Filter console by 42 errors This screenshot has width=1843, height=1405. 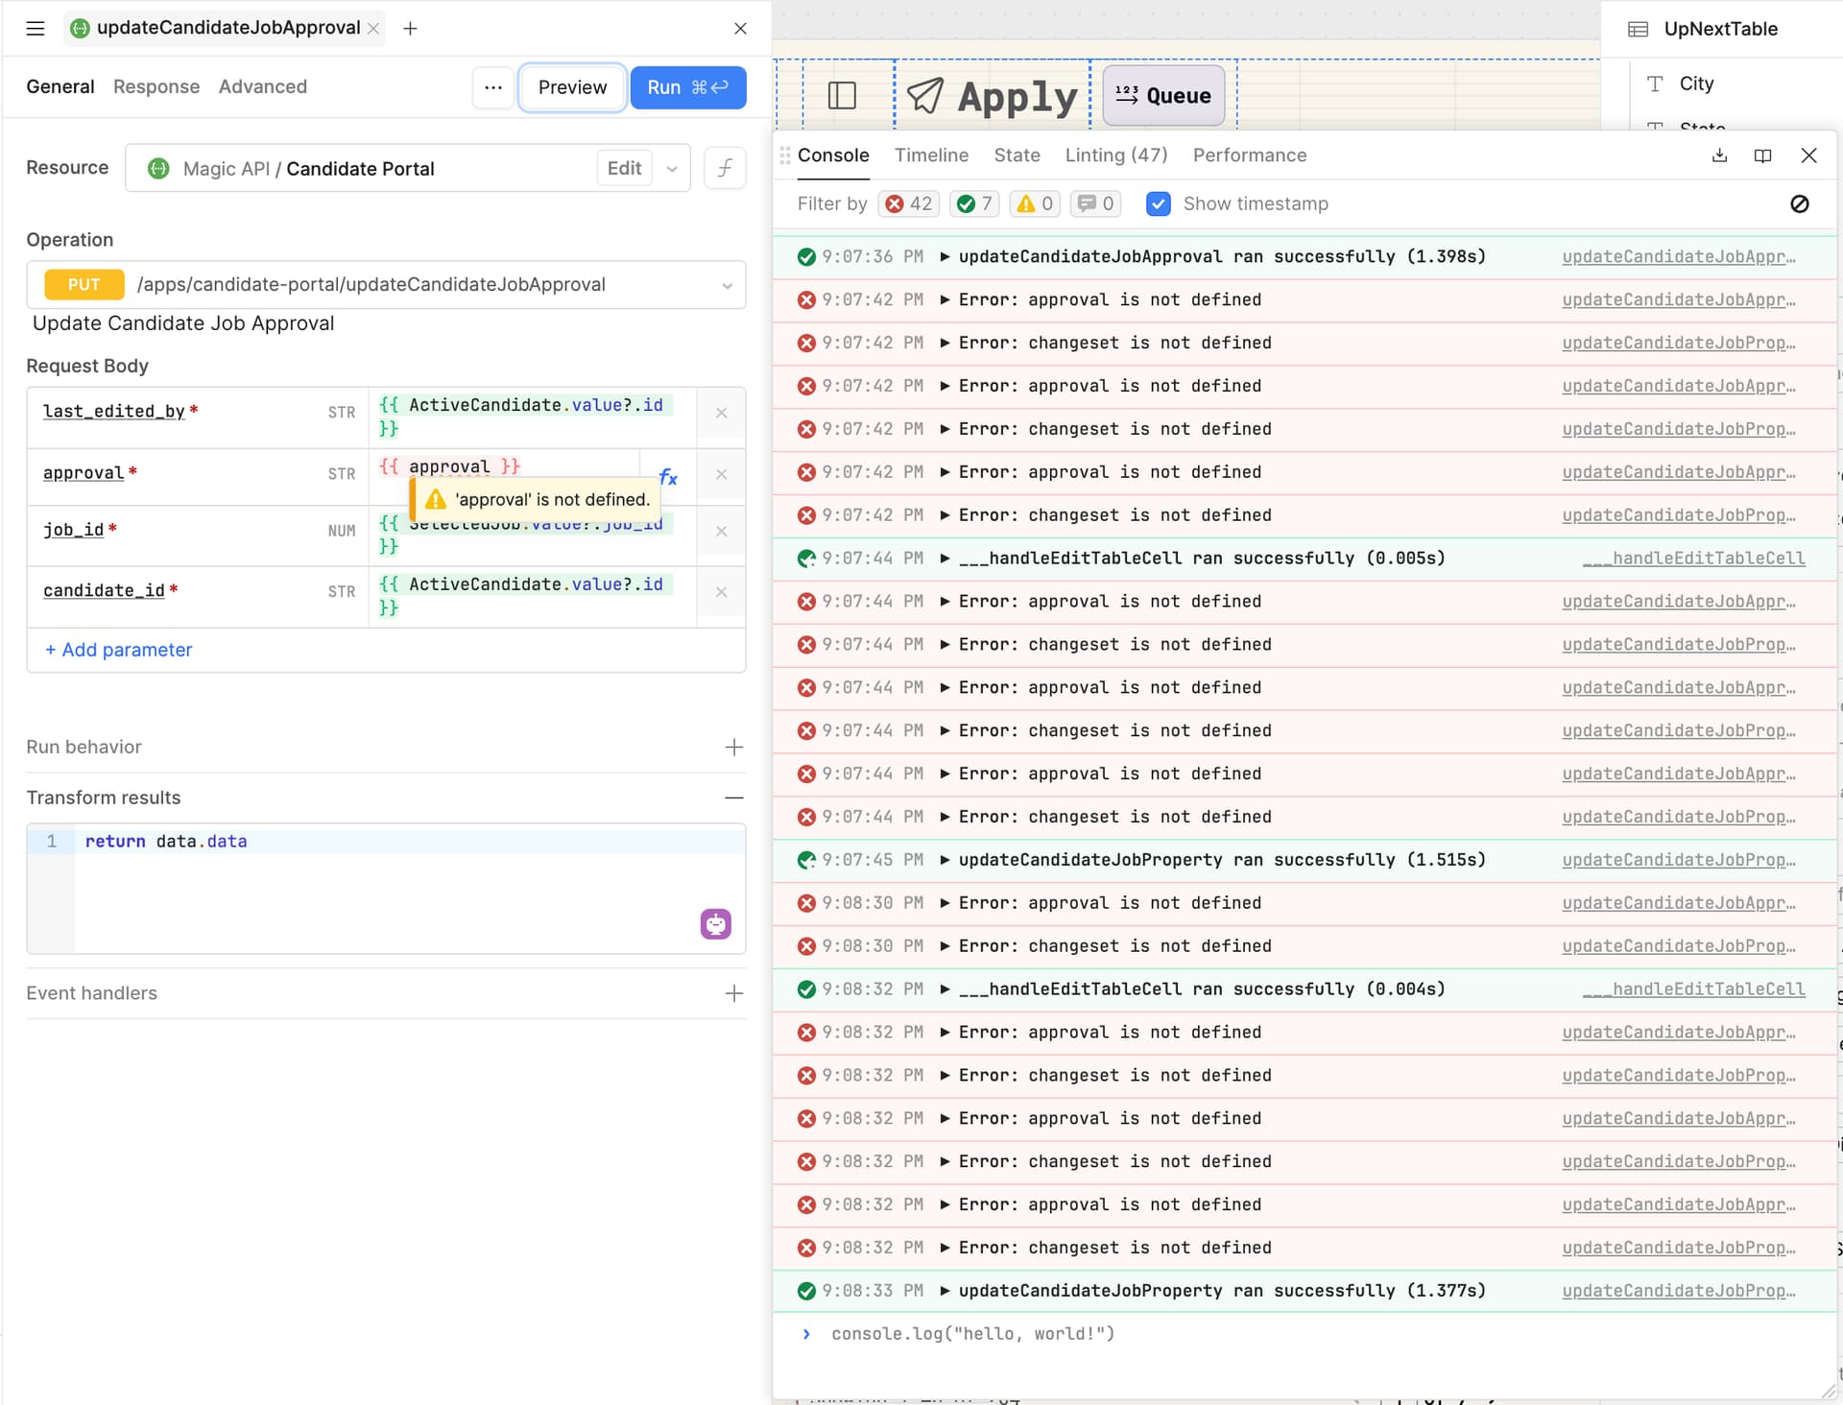tap(909, 203)
